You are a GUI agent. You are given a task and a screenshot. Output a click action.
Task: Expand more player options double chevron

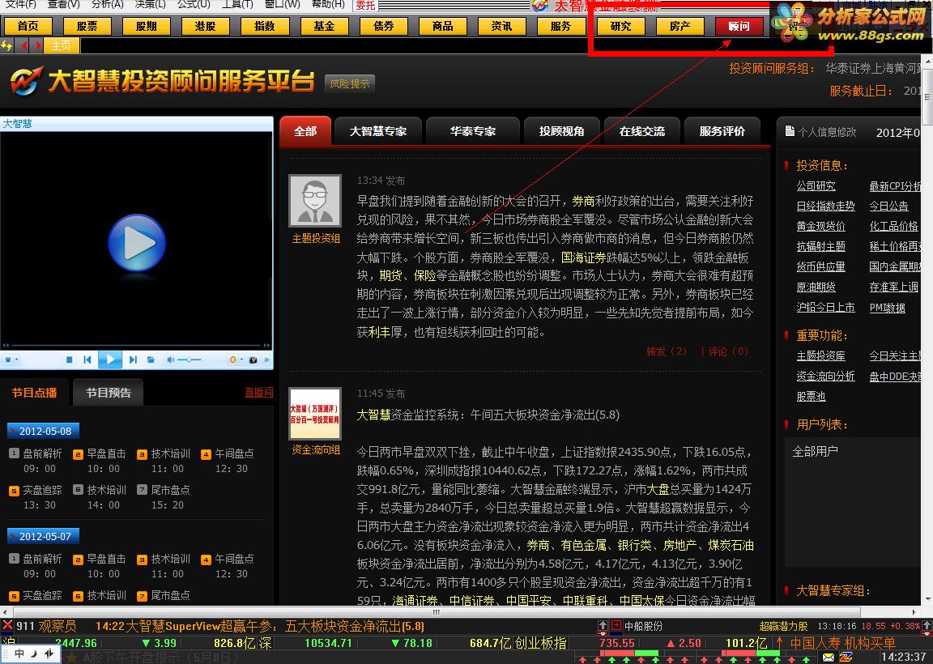point(266,360)
